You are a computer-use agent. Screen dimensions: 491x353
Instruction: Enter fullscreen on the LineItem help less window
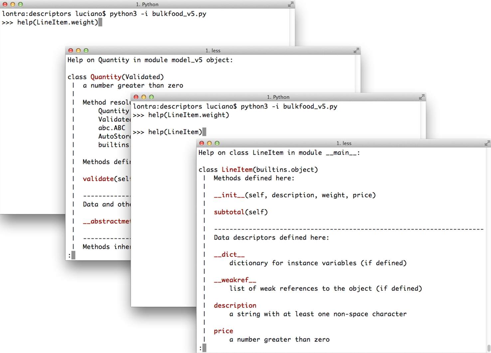pyautogui.click(x=487, y=144)
